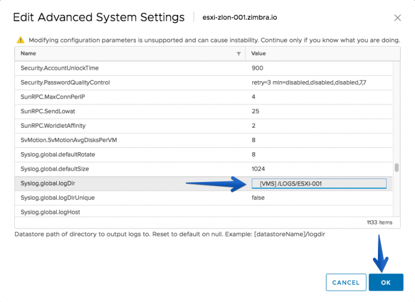Click the Syslog.global.logDir value input field
The height and width of the screenshot is (302, 415).
319,183
